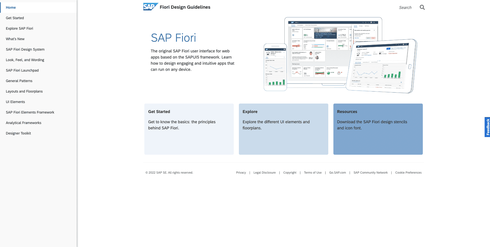Open the Privacy footer link
This screenshot has height=247, width=490.
[241, 173]
